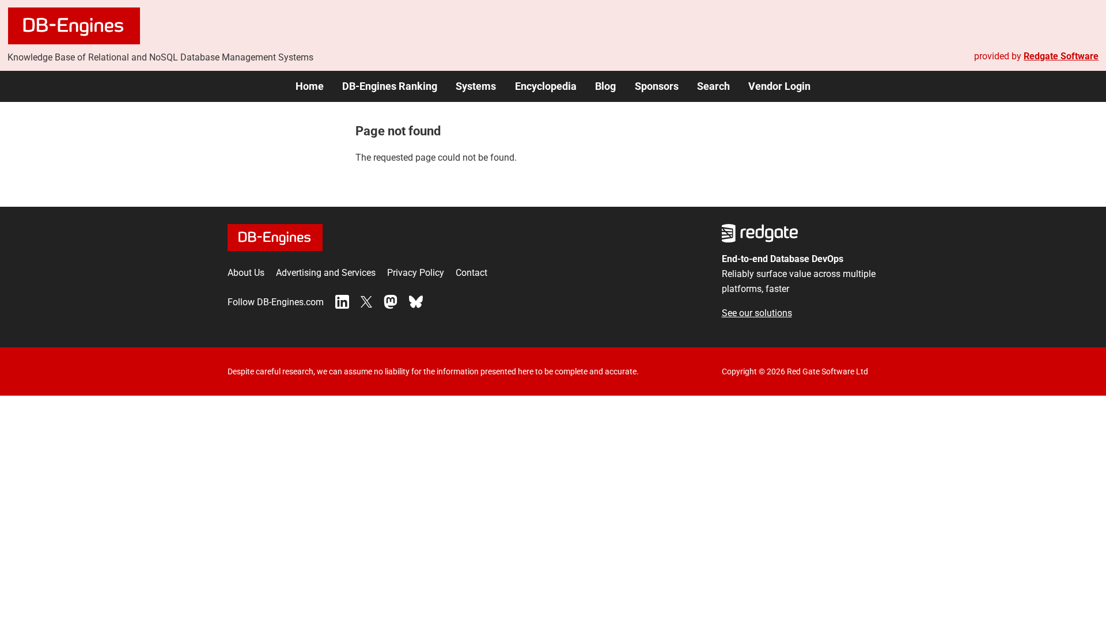
Task: Open the About Us footer link
Action: point(245,272)
